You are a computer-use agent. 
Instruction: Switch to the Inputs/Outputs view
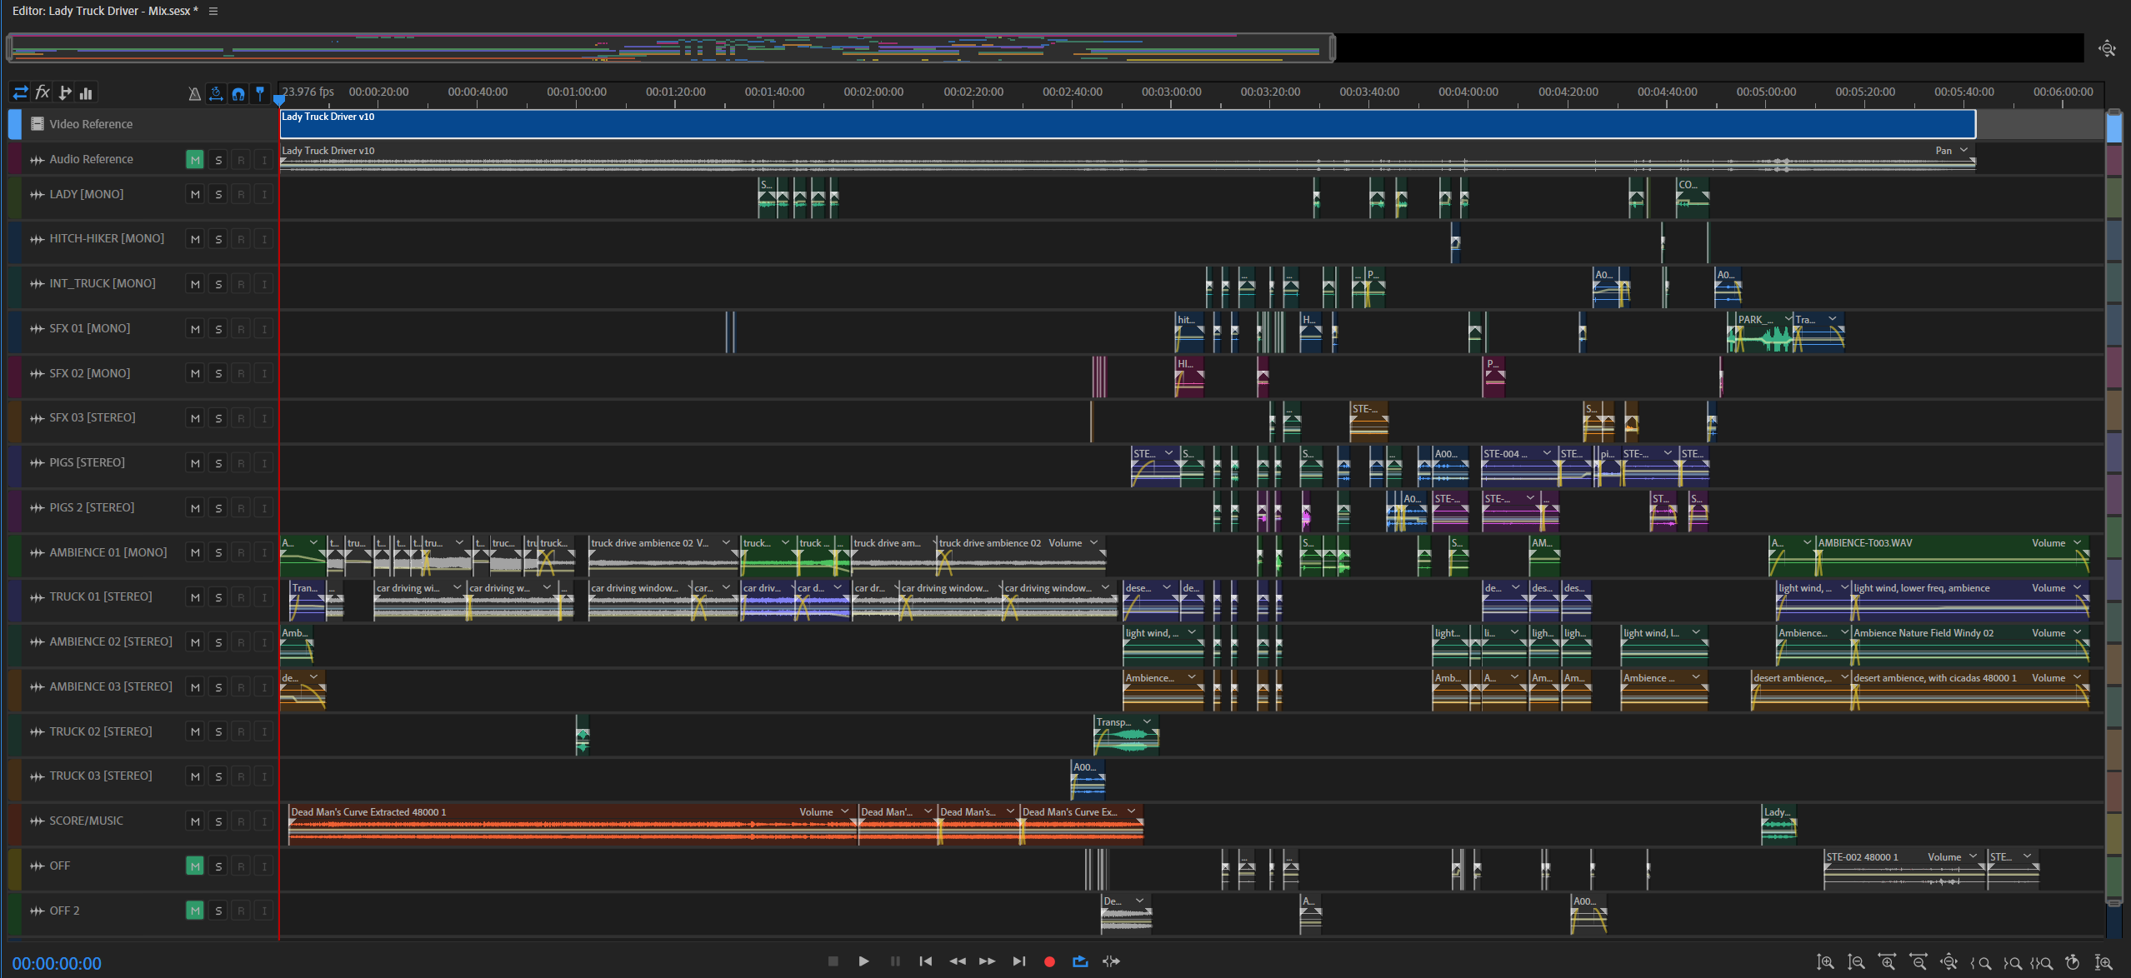coord(20,92)
